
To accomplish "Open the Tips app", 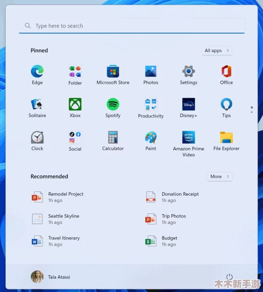I will [226, 104].
